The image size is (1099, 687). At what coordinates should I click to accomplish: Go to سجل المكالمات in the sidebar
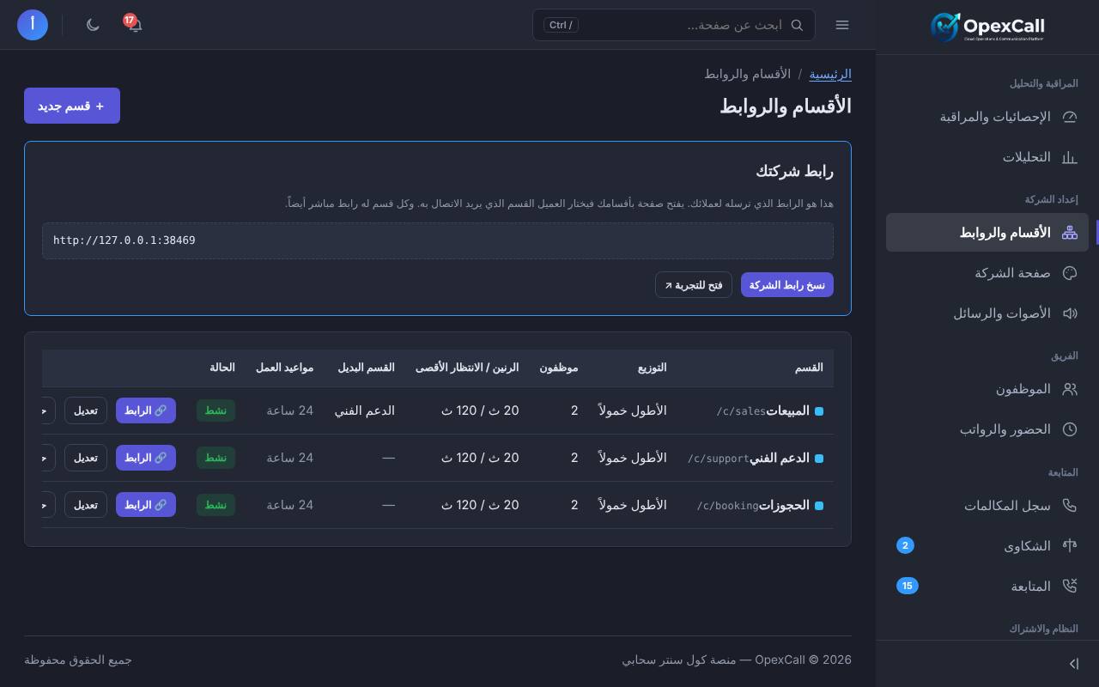click(x=987, y=506)
